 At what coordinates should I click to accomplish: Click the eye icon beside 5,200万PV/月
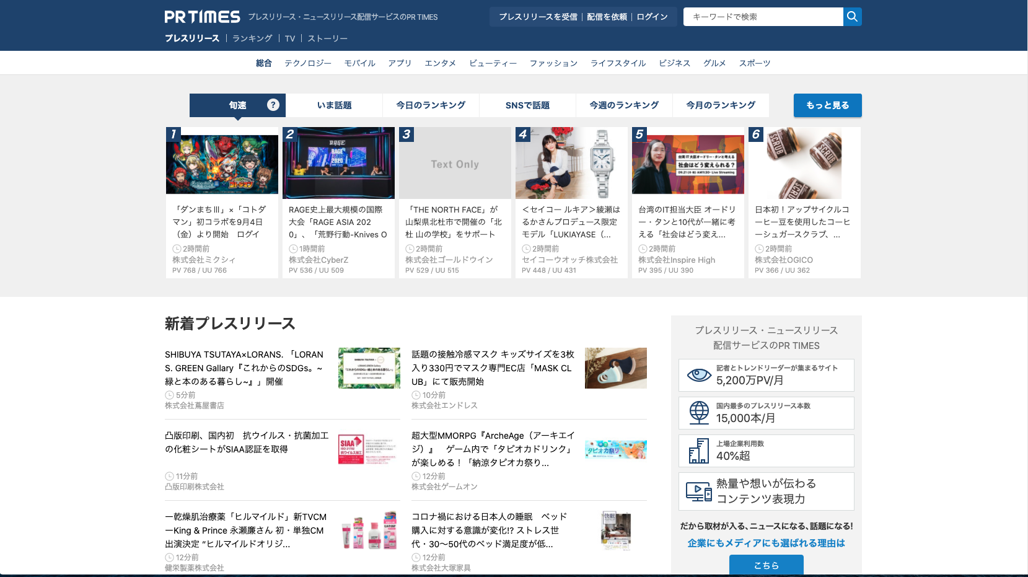[699, 375]
